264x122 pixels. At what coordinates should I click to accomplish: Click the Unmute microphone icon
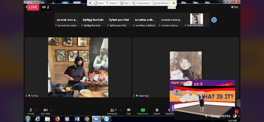click(31, 110)
